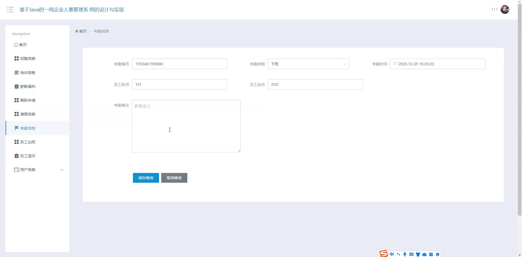Click the 取消修改 button
Screen dimensions: 522x257
pos(174,178)
